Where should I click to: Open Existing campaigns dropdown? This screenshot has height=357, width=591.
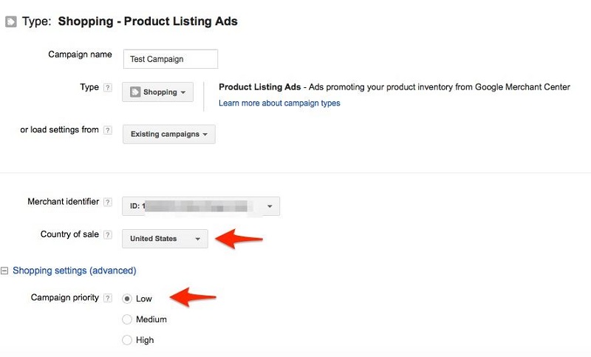tap(168, 135)
